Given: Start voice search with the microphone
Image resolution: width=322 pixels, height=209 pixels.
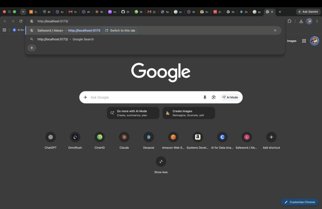Looking at the screenshot, I should click(x=205, y=97).
